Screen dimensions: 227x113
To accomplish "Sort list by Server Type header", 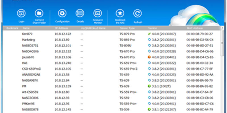I will point(127,28).
